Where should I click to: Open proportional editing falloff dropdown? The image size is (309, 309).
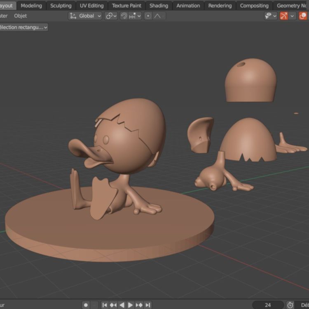[159, 16]
